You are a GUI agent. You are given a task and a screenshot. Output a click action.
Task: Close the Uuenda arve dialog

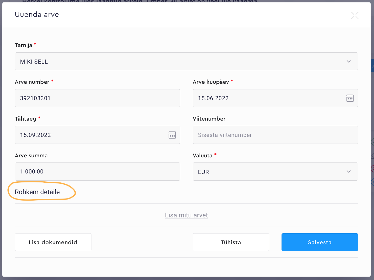(x=355, y=15)
